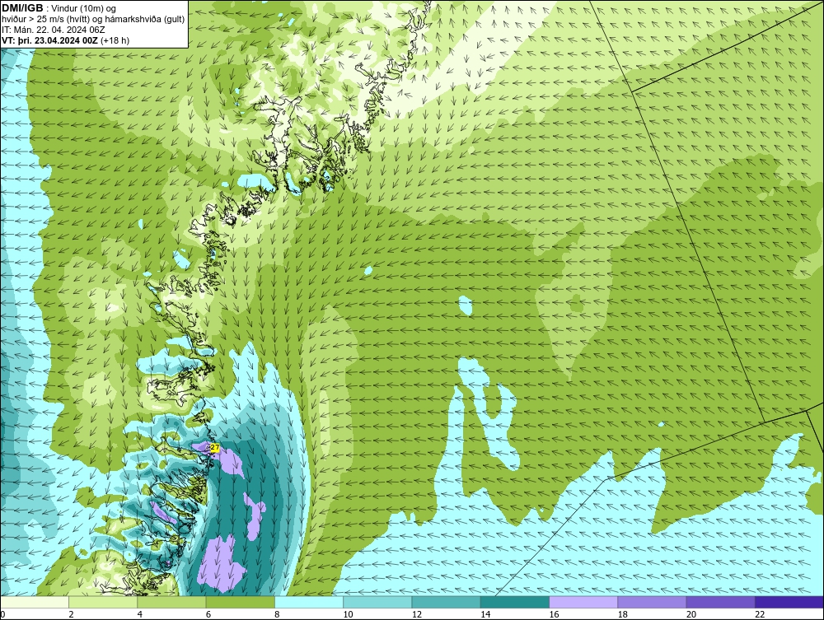Click the legend scale value 8
Screen dimensions: 824x620
pos(277,614)
